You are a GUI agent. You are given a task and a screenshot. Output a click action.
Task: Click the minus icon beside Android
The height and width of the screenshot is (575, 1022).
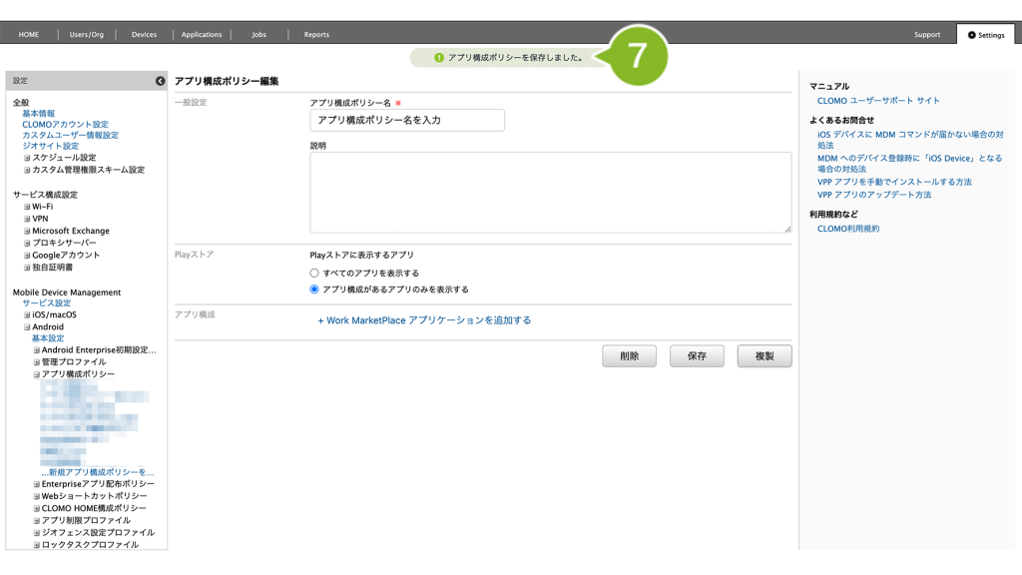27,326
